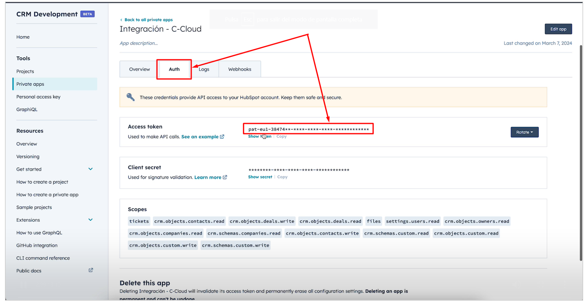Viewport: 585px width, 303px height.
Task: Click external link icon beside Learn more
Action: (225, 177)
